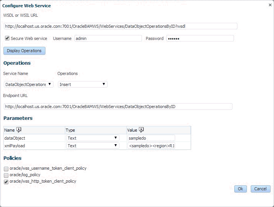Click the 'Name' column header text
The width and height of the screenshot is (274, 207).
pos(10,130)
